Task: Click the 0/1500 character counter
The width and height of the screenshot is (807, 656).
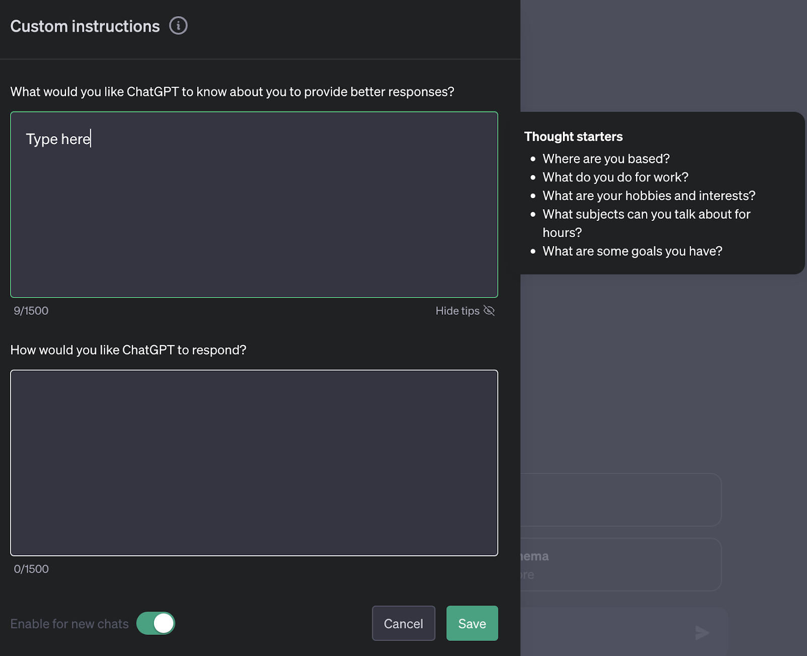Action: [x=31, y=569]
